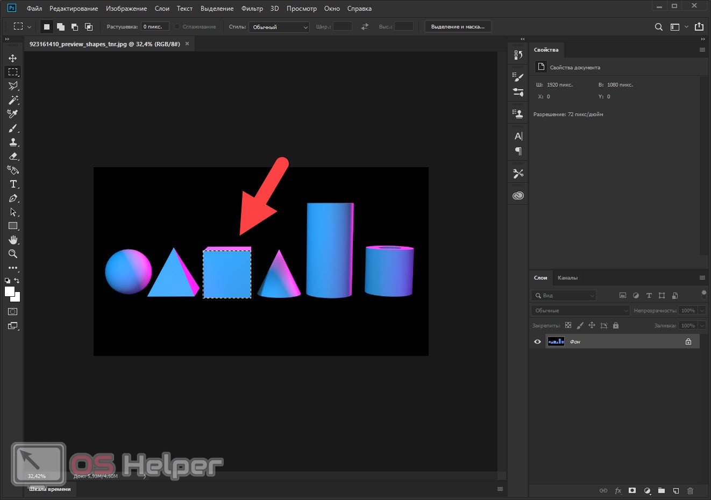Screen dimensions: 711x500
Task: Toggle lock transparent pixels
Action: coord(568,325)
